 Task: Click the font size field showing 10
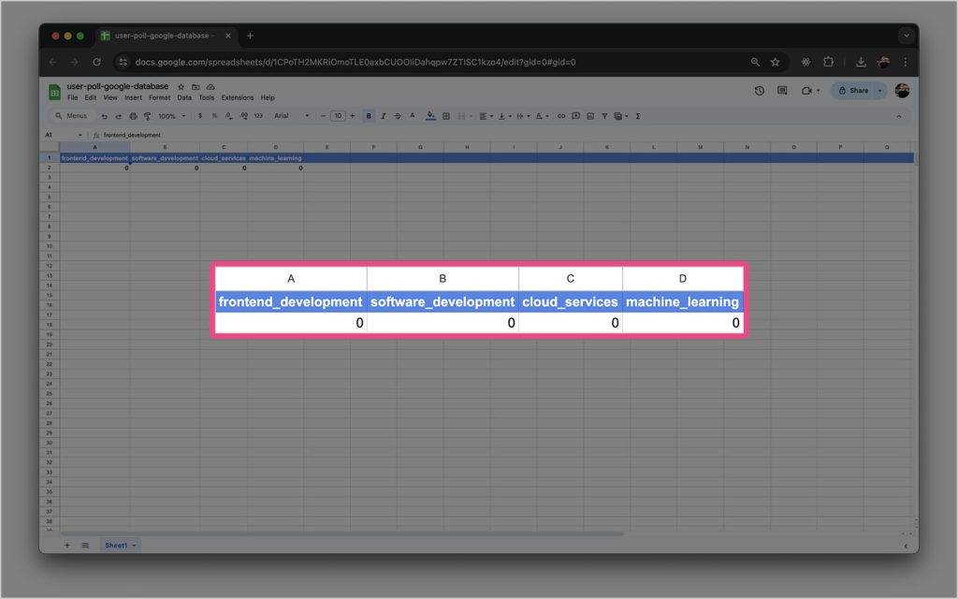point(338,116)
